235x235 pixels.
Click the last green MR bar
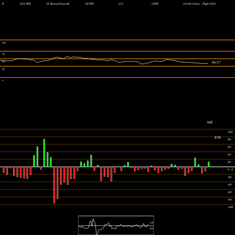(x=209, y=164)
